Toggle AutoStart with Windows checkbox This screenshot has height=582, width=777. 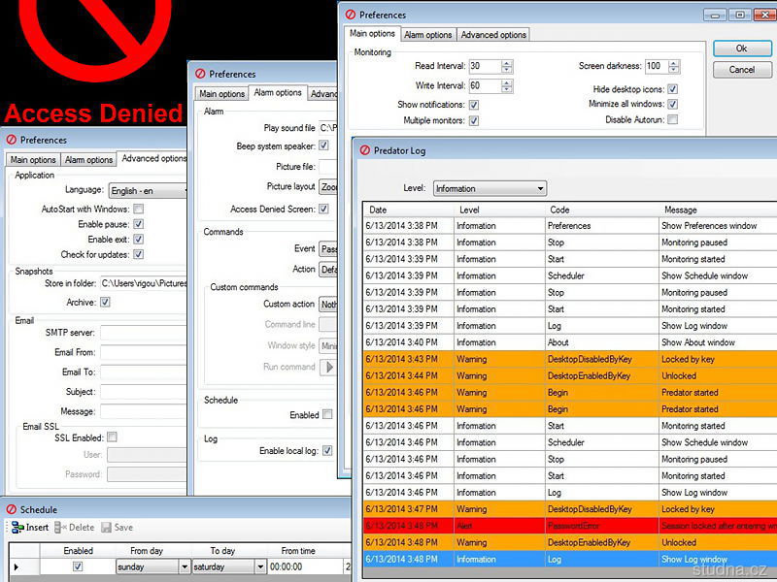(x=139, y=209)
